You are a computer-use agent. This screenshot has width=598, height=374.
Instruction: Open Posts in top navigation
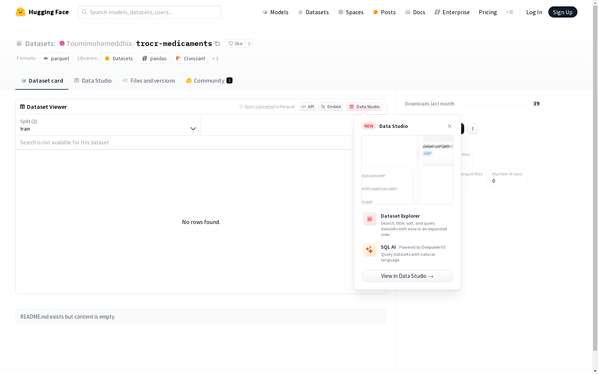tap(385, 12)
